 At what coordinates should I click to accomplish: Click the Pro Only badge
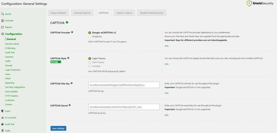coord(56,62)
